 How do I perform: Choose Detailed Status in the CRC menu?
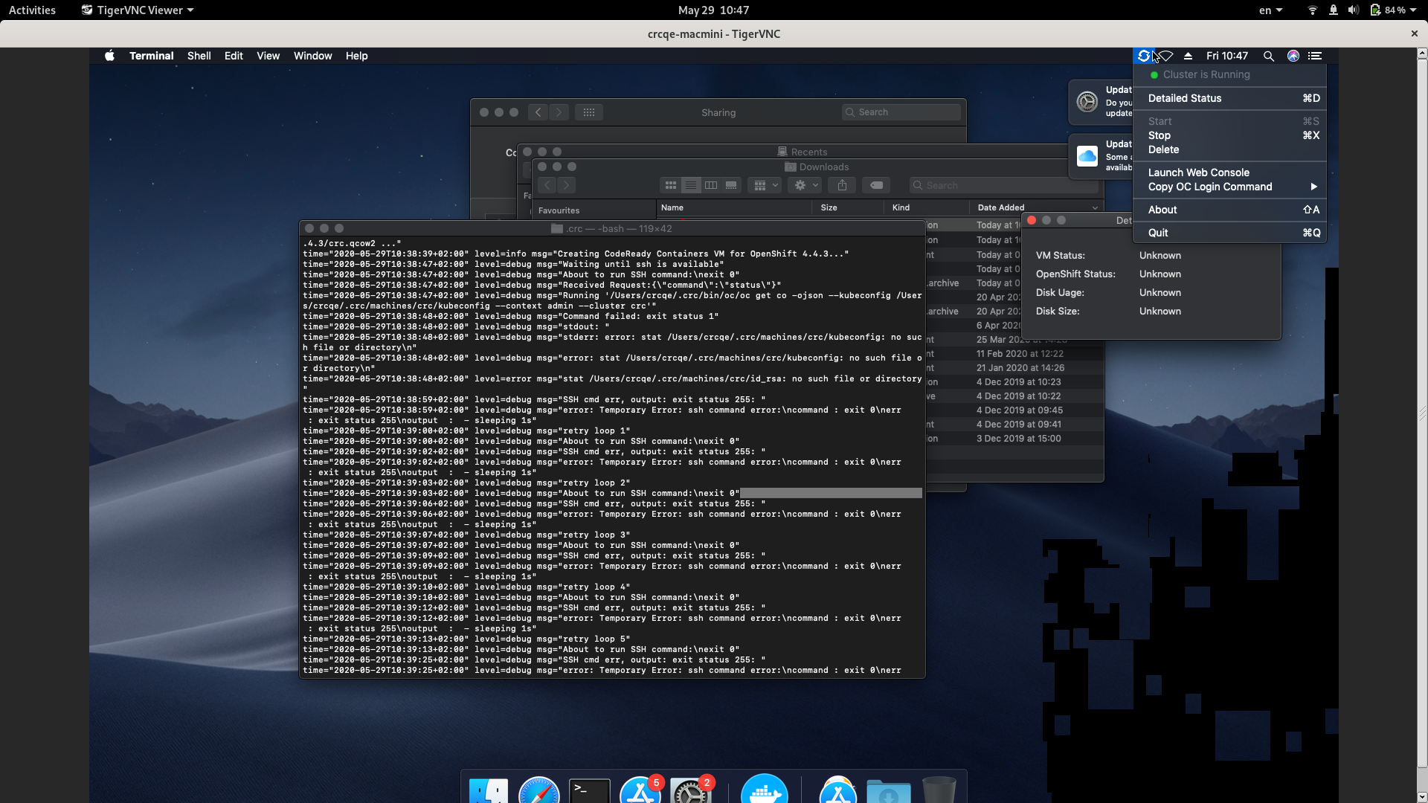(1185, 98)
